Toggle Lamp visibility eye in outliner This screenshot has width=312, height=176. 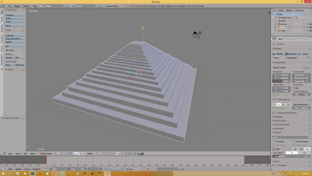304,31
